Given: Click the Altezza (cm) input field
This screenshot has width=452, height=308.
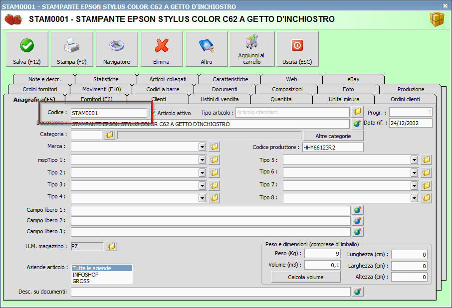Looking at the screenshot, I should pyautogui.click(x=409, y=277).
